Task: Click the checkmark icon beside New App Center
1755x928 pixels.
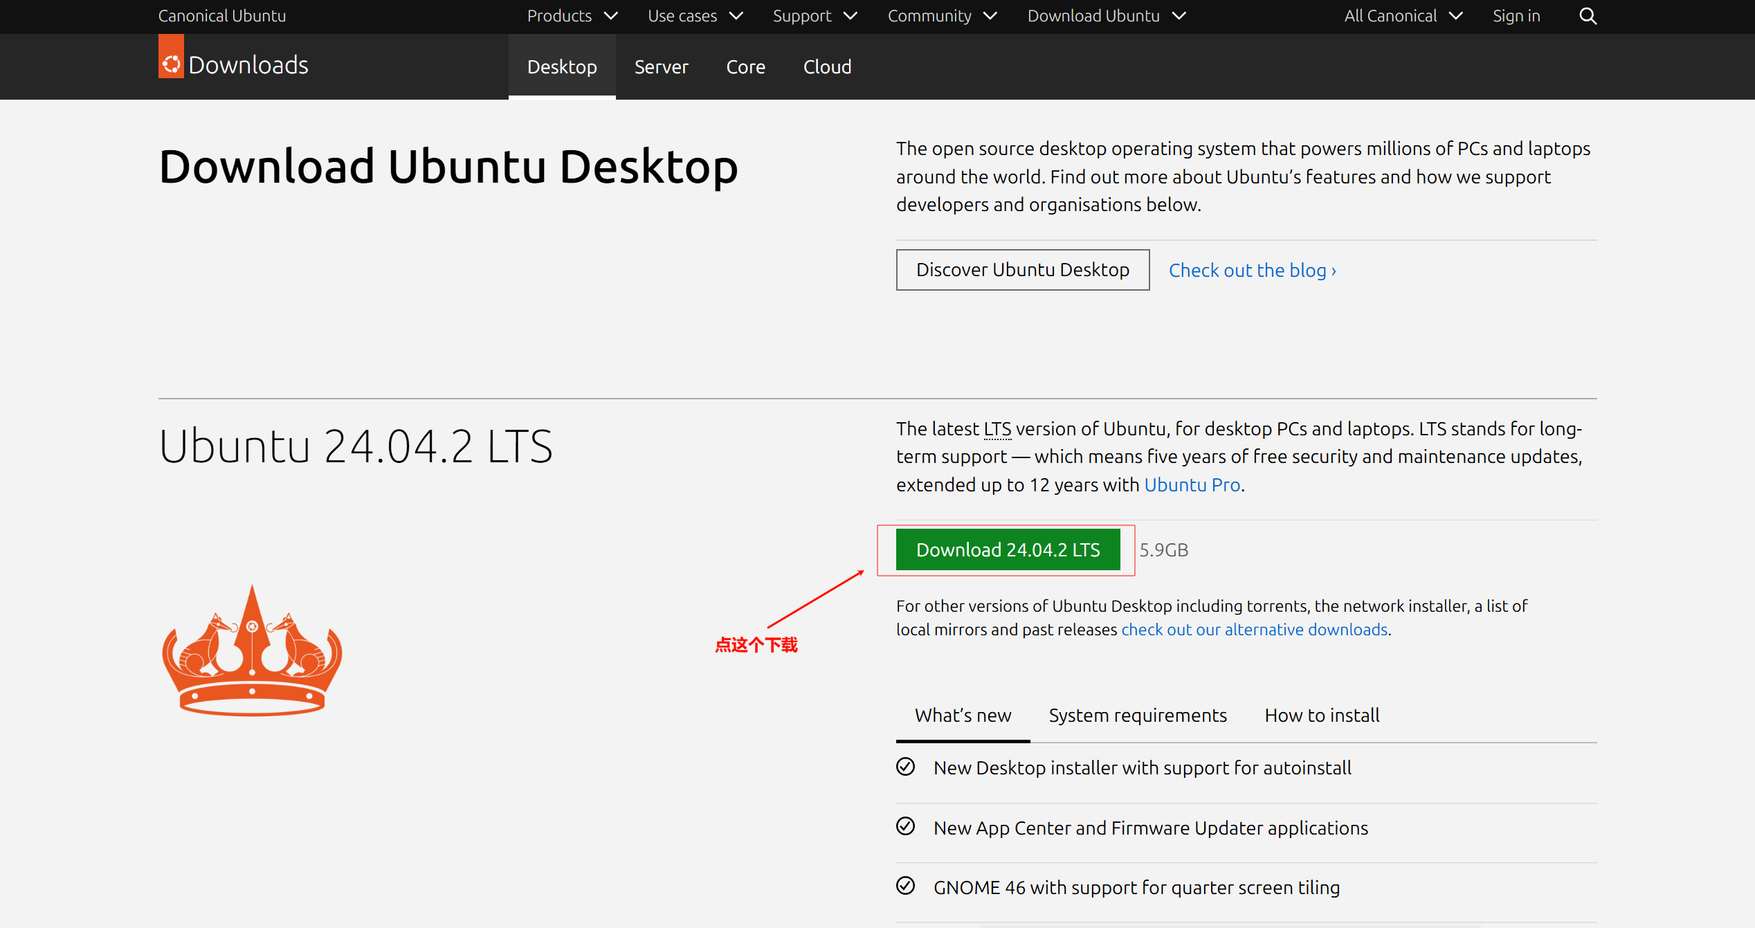Action: pyautogui.click(x=905, y=826)
